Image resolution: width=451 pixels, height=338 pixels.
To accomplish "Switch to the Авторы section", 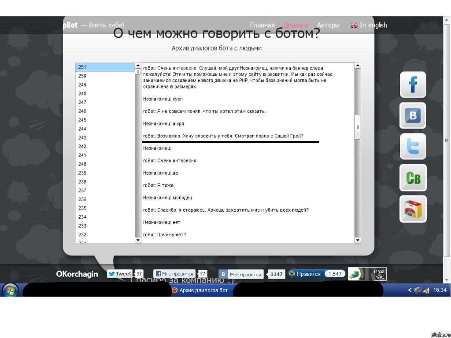I will [328, 25].
